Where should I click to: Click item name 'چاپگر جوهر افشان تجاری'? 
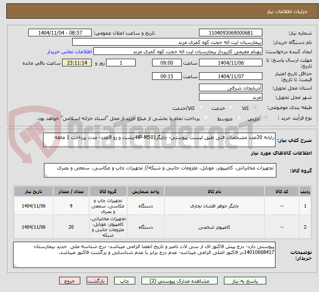(x=214, y=206)
